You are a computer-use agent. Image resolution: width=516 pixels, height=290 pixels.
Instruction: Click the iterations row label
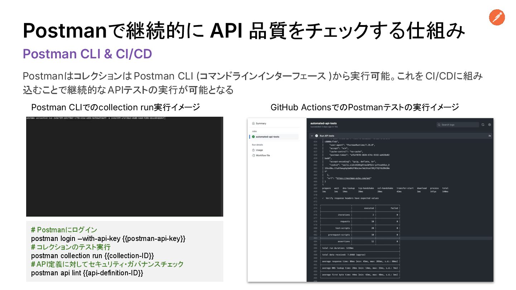point(344,215)
